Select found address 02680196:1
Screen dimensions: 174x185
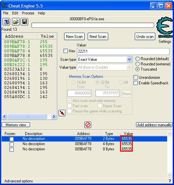click(17, 78)
